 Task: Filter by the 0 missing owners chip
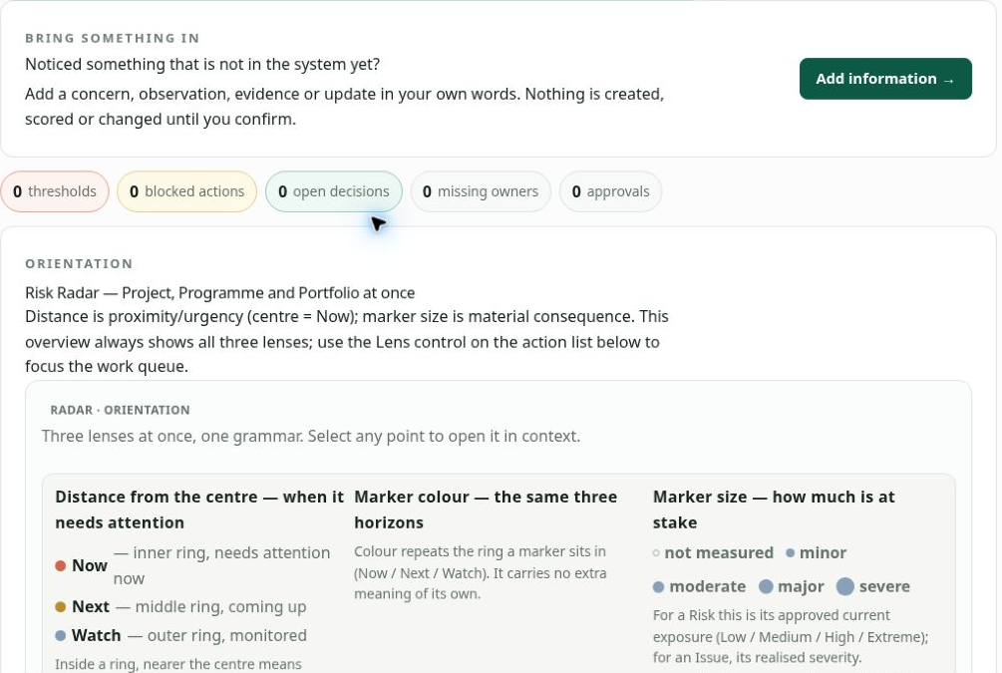point(481,191)
